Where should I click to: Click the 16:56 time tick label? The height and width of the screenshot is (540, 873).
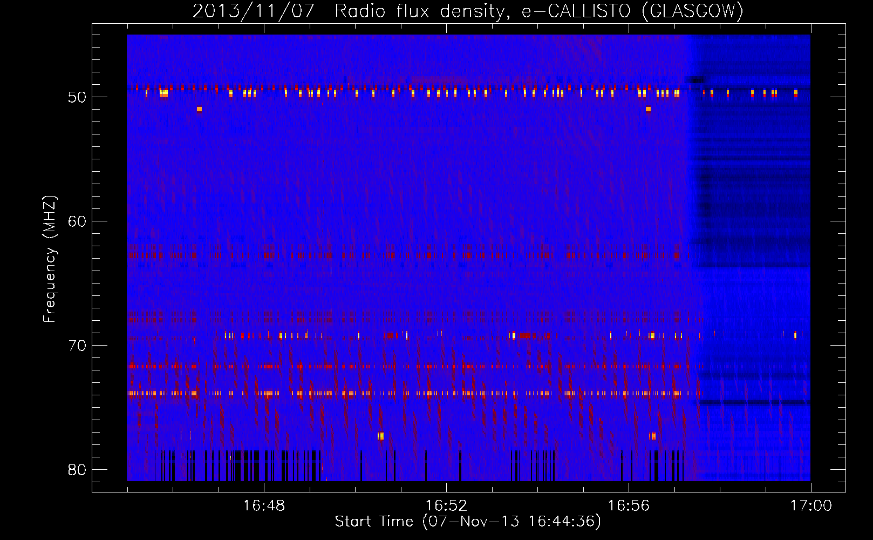629,506
